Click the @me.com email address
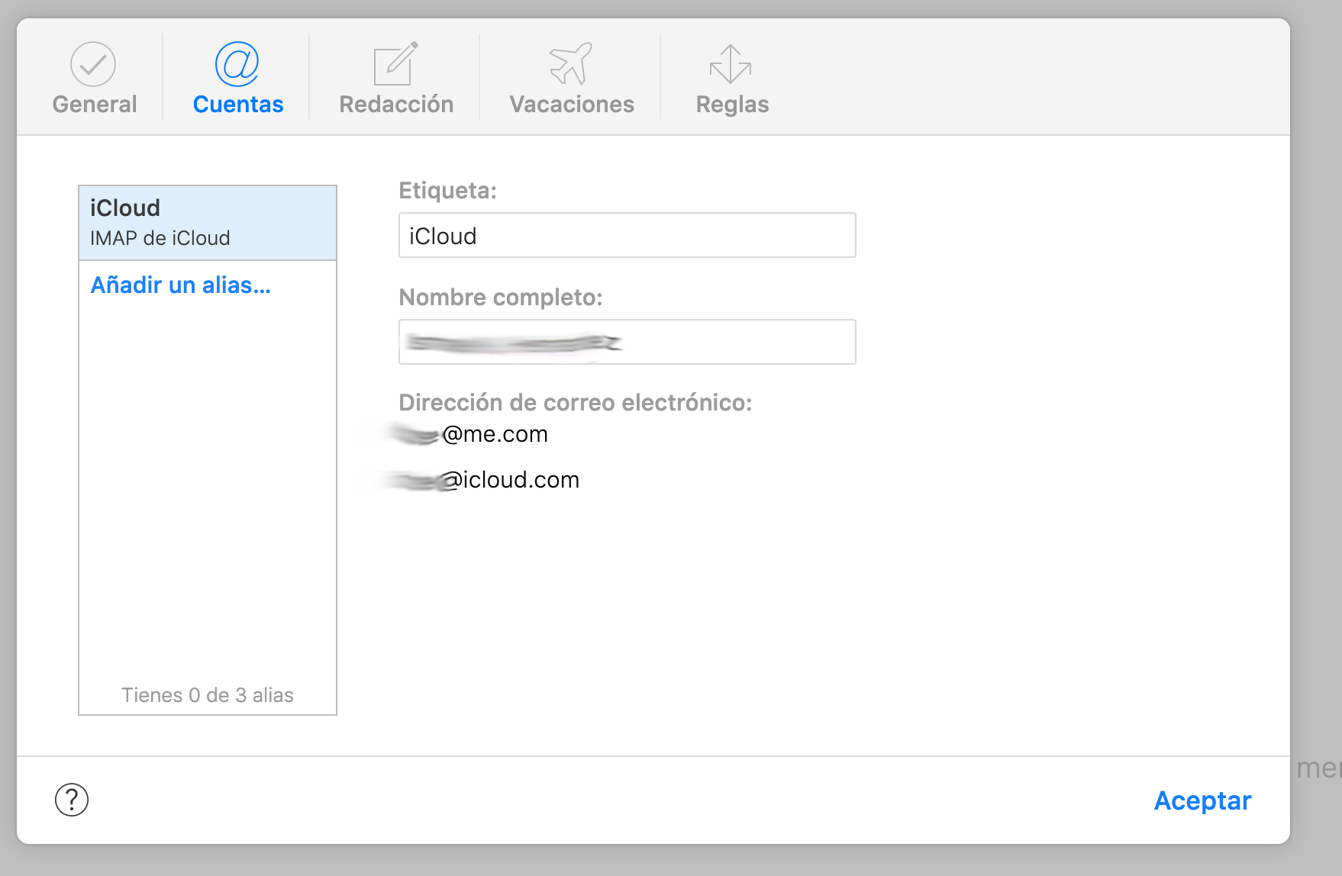 click(495, 434)
